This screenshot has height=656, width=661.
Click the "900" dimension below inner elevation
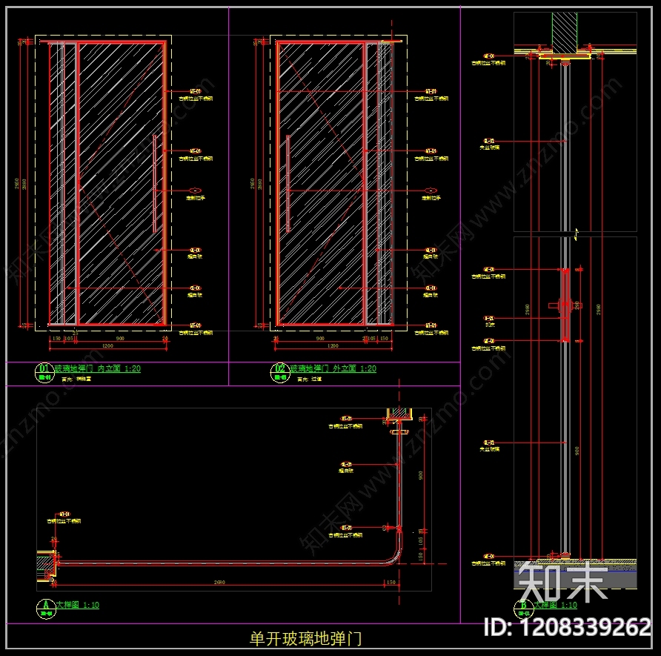point(120,338)
